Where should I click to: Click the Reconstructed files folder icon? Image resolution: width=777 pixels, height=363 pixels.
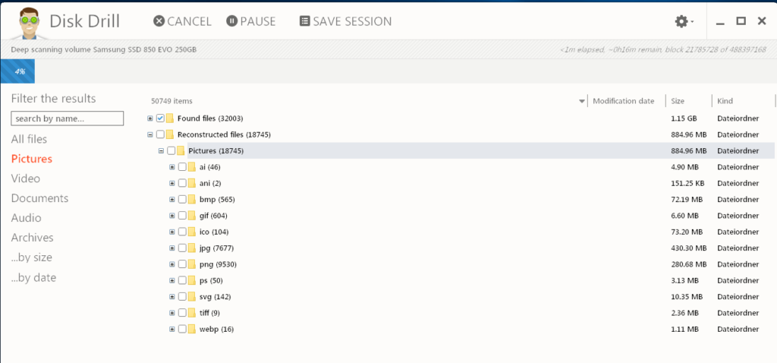tap(171, 134)
